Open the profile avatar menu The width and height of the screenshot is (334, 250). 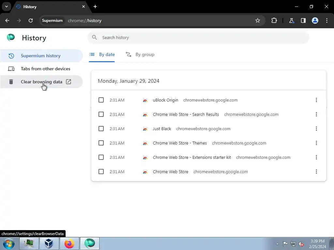tap(315, 21)
